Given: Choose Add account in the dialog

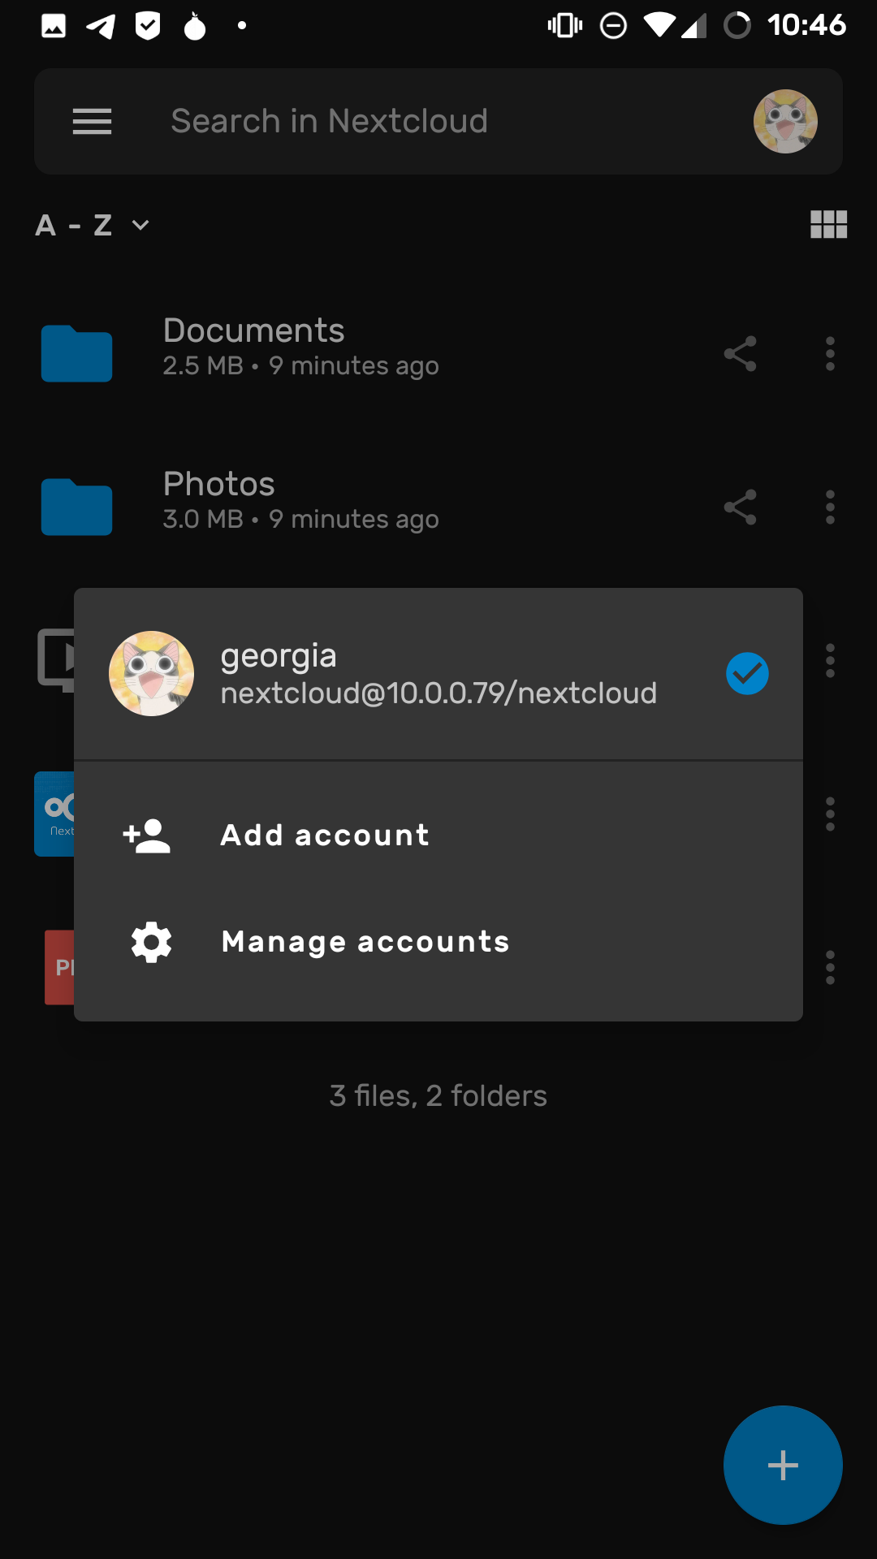Looking at the screenshot, I should (x=325, y=836).
